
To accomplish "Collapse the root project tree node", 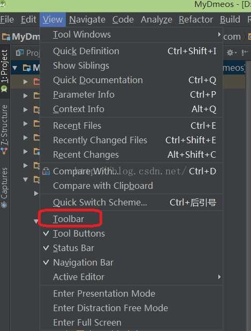I will click(x=15, y=68).
